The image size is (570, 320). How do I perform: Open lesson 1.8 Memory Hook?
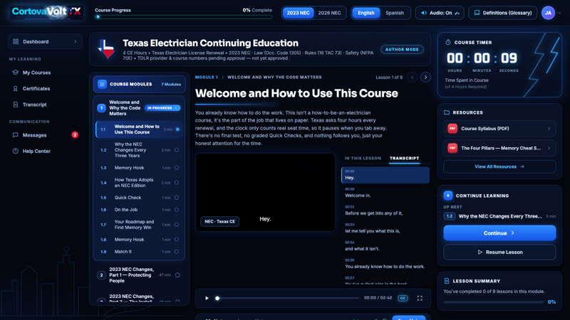[x=139, y=240]
